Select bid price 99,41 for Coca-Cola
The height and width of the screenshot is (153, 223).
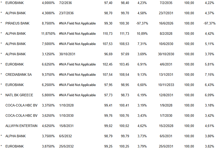pyautogui.click(x=108, y=105)
